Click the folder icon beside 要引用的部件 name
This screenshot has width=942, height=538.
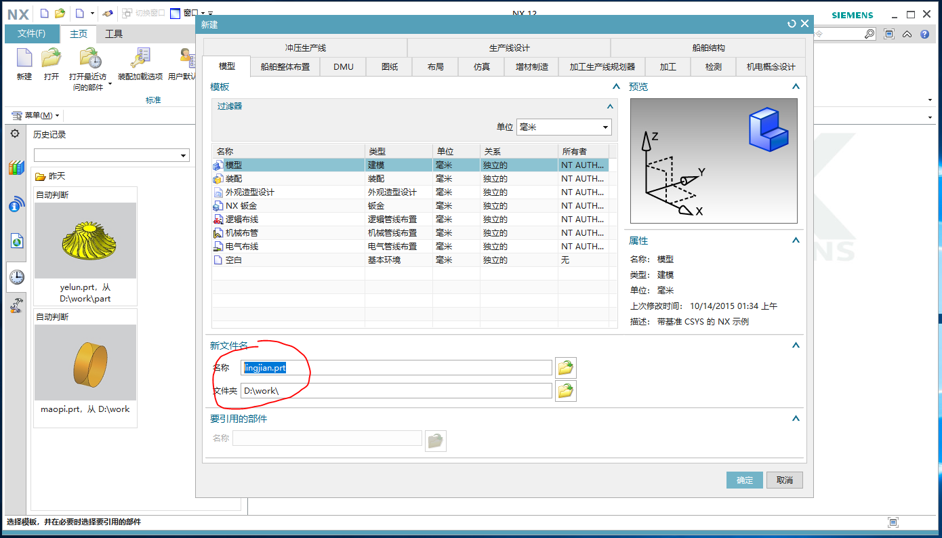click(x=435, y=440)
